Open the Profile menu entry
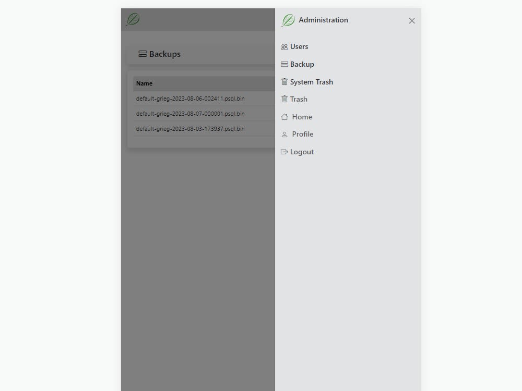This screenshot has width=522, height=391. point(303,134)
